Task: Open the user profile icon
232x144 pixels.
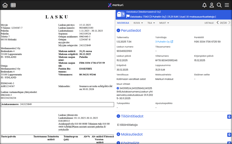Action: pos(212,5)
